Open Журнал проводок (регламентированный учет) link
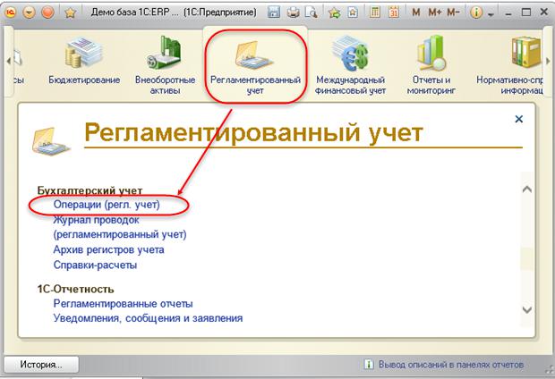This screenshot has width=555, height=379. pyautogui.click(x=120, y=227)
